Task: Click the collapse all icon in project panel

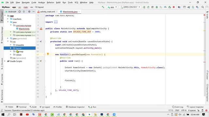Action: coord(24,12)
